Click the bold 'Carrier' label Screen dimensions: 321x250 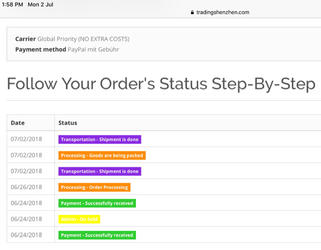[x=26, y=39]
